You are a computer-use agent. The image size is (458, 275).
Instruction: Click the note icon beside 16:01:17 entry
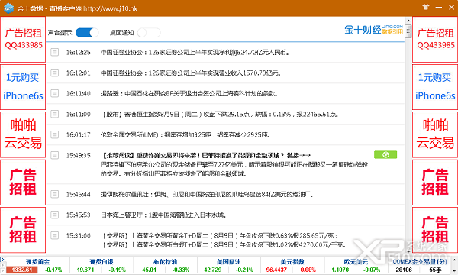(x=54, y=134)
